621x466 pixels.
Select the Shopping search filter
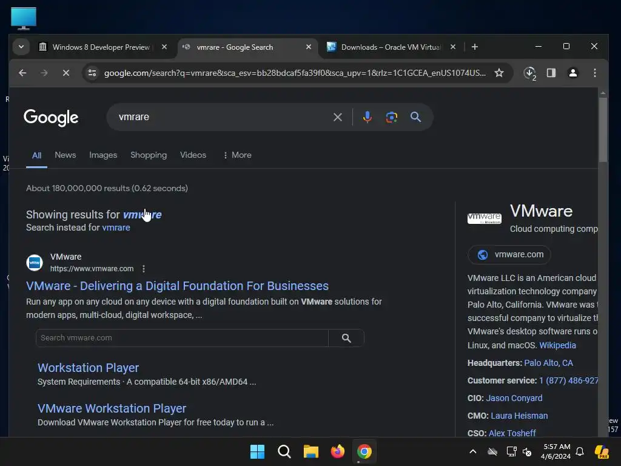pyautogui.click(x=149, y=155)
